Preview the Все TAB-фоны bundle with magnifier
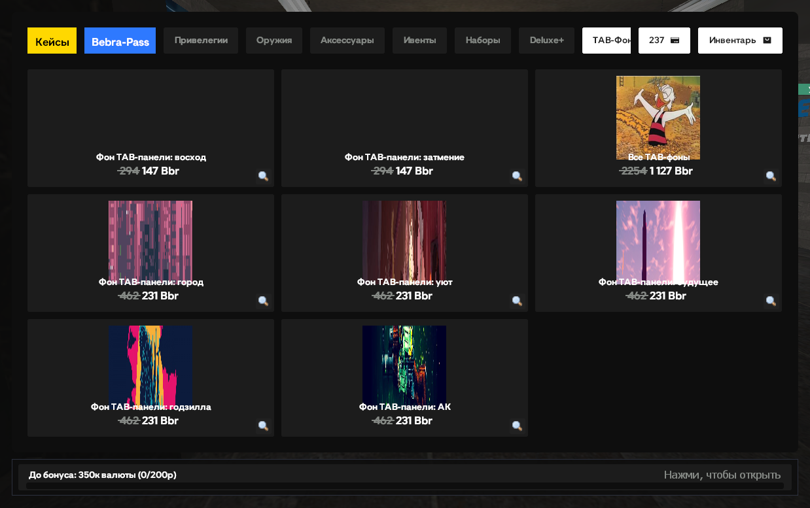Image resolution: width=810 pixels, height=508 pixels. [771, 177]
